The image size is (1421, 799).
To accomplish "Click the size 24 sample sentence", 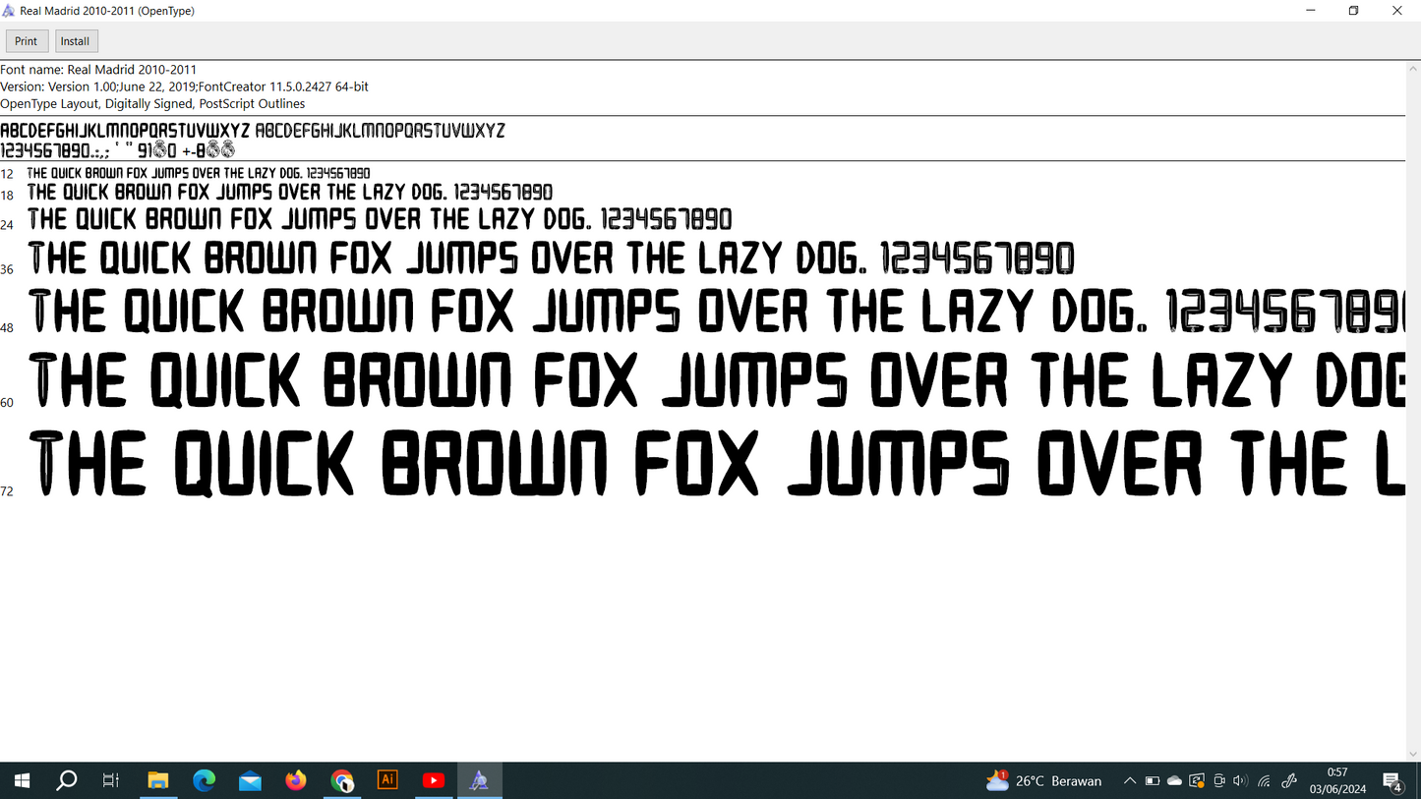I will [380, 219].
